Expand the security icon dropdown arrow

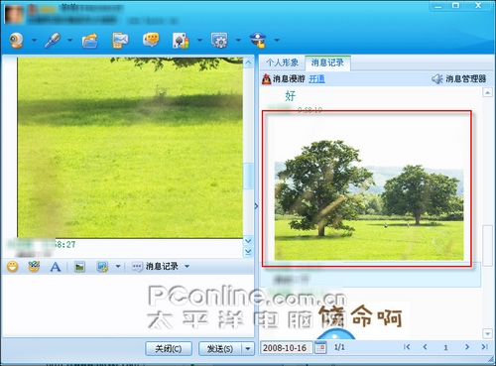coord(277,41)
